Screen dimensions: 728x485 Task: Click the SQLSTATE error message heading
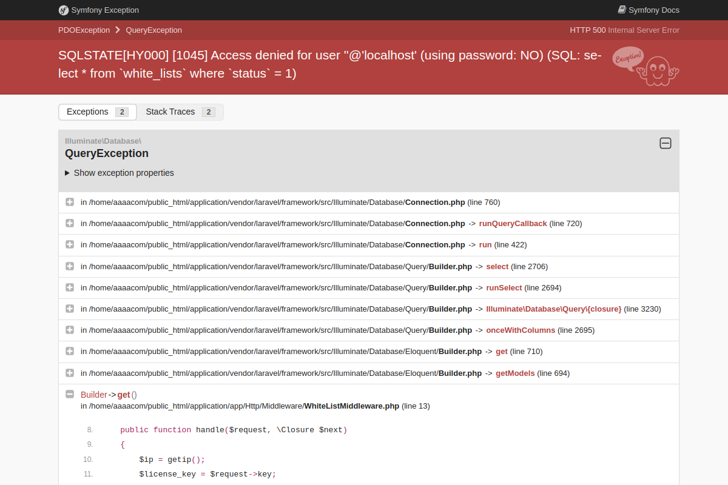click(330, 64)
